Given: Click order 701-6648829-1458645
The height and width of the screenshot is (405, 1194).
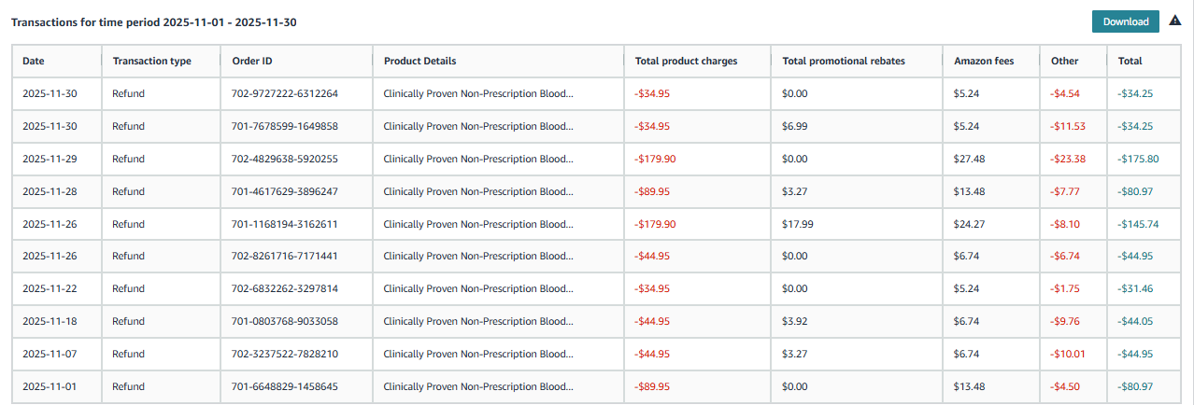Looking at the screenshot, I should tap(285, 386).
